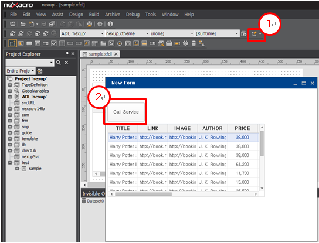Click the refresh icon beside Entire Project
Image resolution: width=319 pixels, height=243 pixels.
[40, 71]
